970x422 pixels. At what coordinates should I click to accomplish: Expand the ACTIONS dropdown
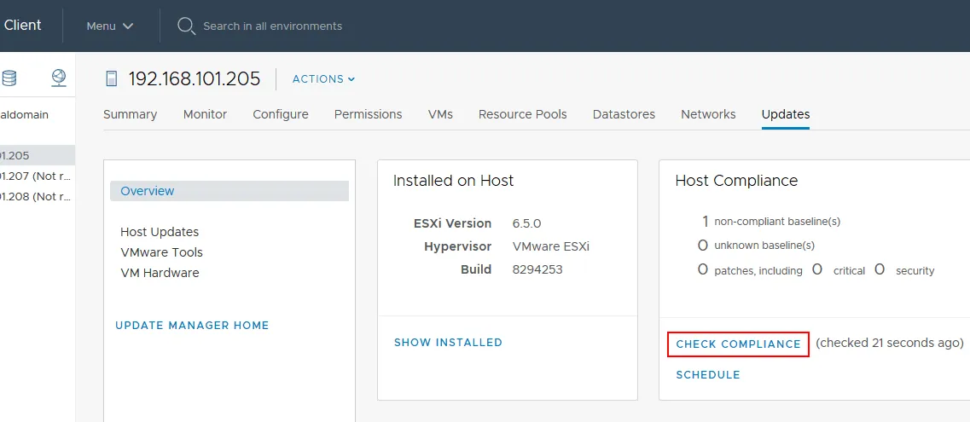point(323,79)
